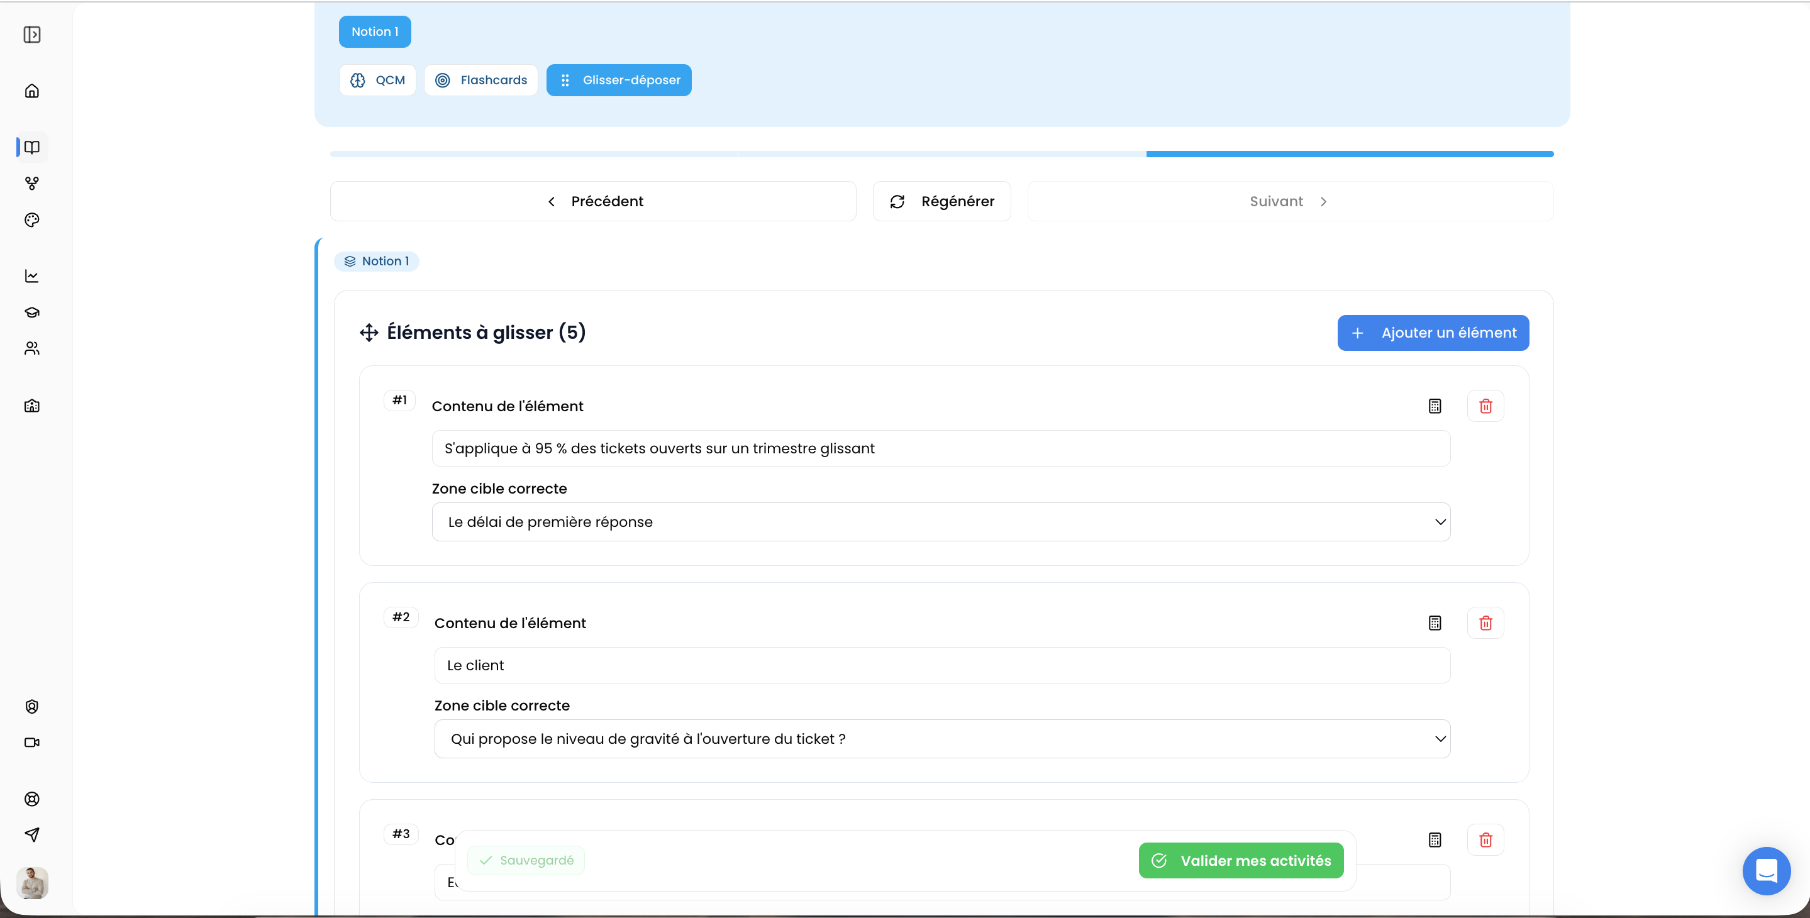Open the shield user icon in sidebar

point(31,706)
